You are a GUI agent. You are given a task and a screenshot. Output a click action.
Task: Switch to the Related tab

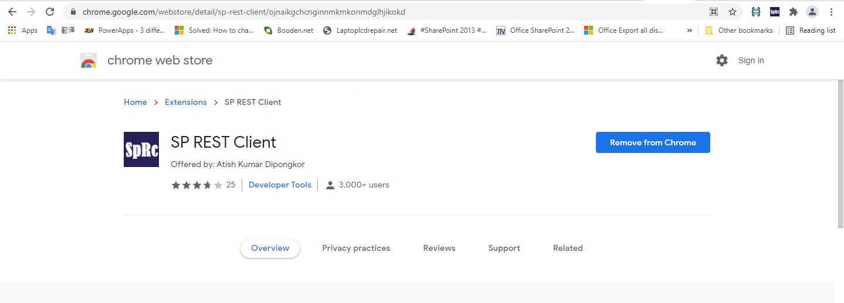tap(568, 248)
